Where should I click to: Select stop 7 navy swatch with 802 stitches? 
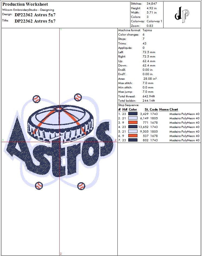(x=133, y=140)
